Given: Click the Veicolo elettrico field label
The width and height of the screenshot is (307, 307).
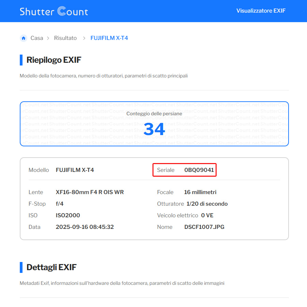Looking at the screenshot, I should 178,215.
